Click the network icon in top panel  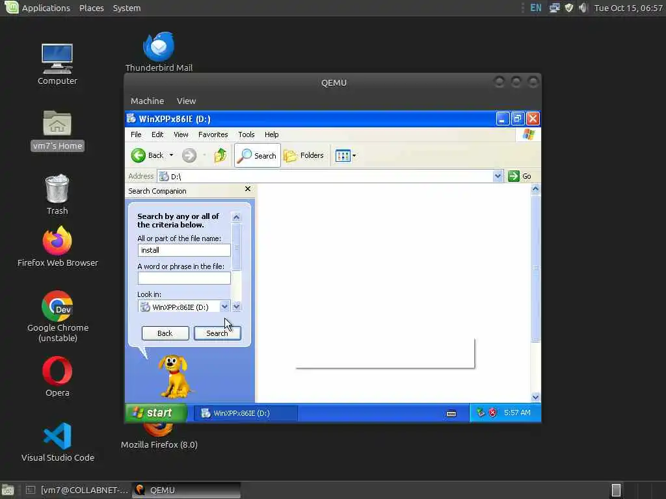tap(554, 8)
